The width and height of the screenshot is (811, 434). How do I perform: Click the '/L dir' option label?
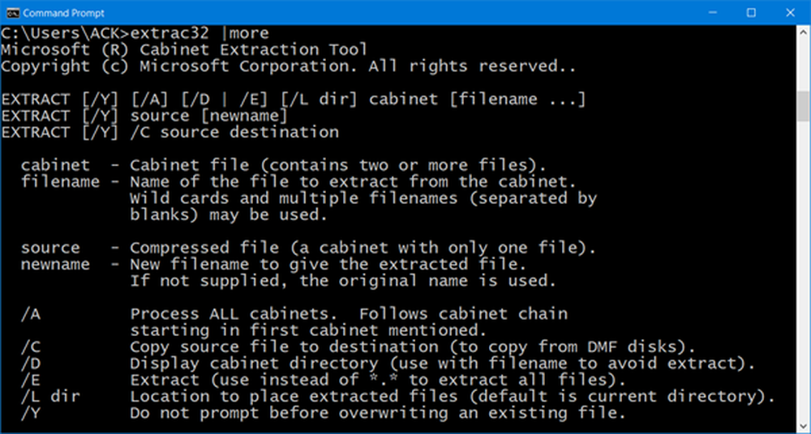(50, 396)
